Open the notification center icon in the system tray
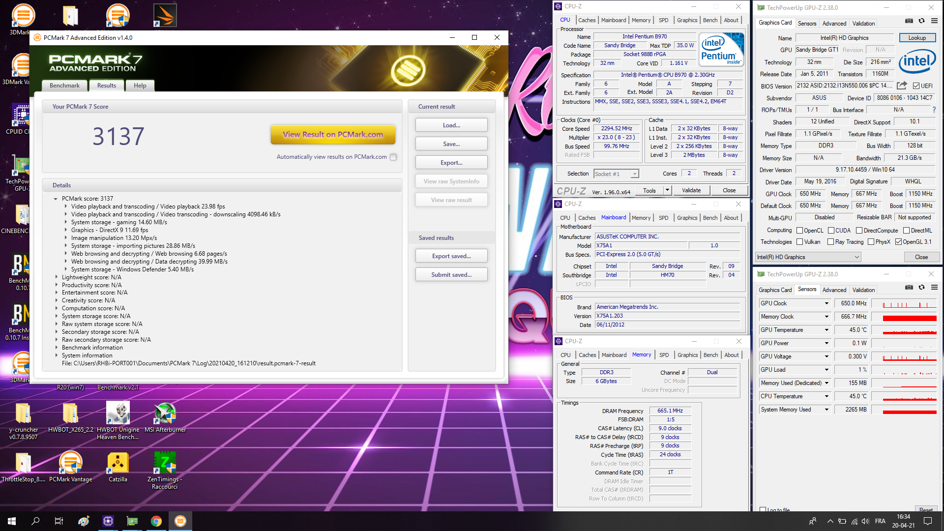Image resolution: width=944 pixels, height=531 pixels. 928,521
